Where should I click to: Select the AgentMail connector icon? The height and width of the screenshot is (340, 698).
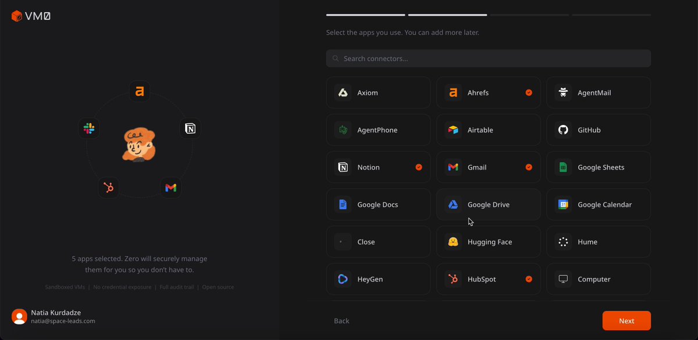(x=563, y=92)
